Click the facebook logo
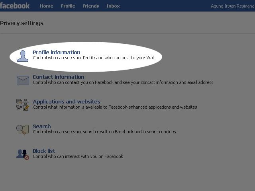 pyautogui.click(x=15, y=6)
